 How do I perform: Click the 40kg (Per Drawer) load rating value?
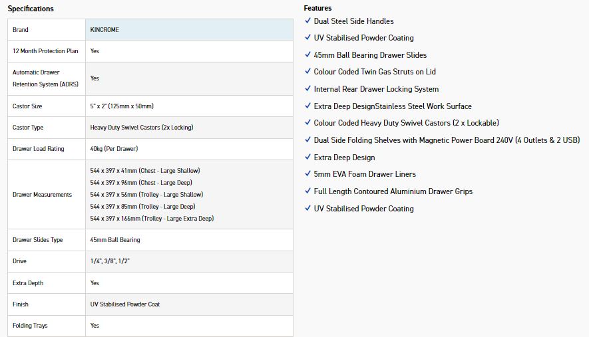(x=114, y=149)
